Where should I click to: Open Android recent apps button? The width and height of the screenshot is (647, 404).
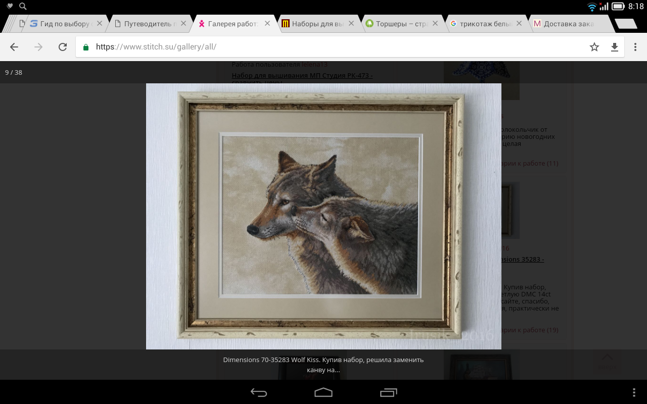[388, 392]
